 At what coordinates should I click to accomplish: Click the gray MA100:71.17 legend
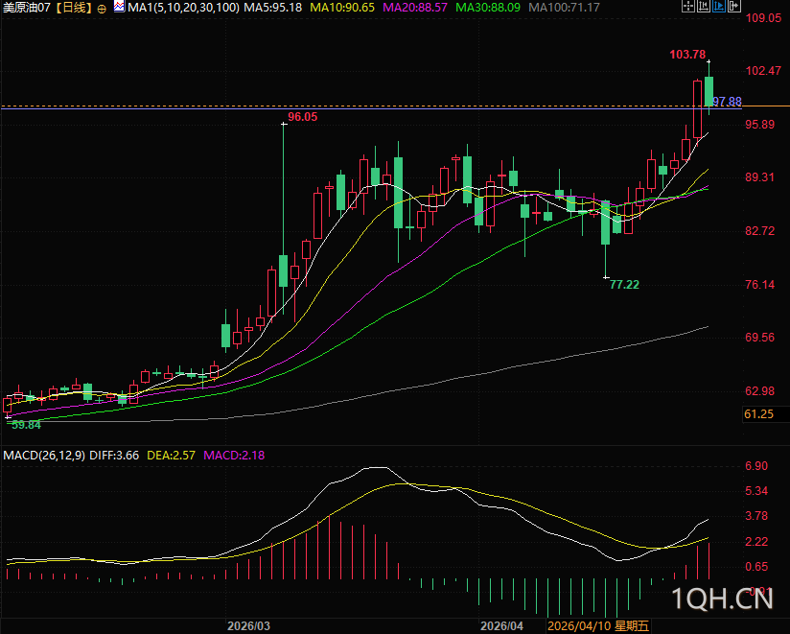point(565,8)
